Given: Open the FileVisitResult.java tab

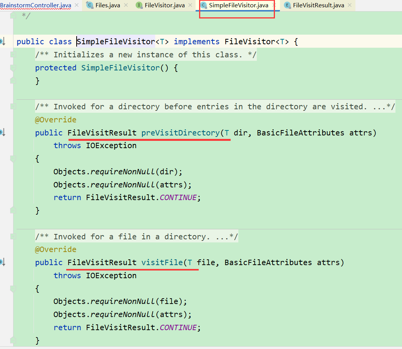Looking at the screenshot, I should coord(318,5).
